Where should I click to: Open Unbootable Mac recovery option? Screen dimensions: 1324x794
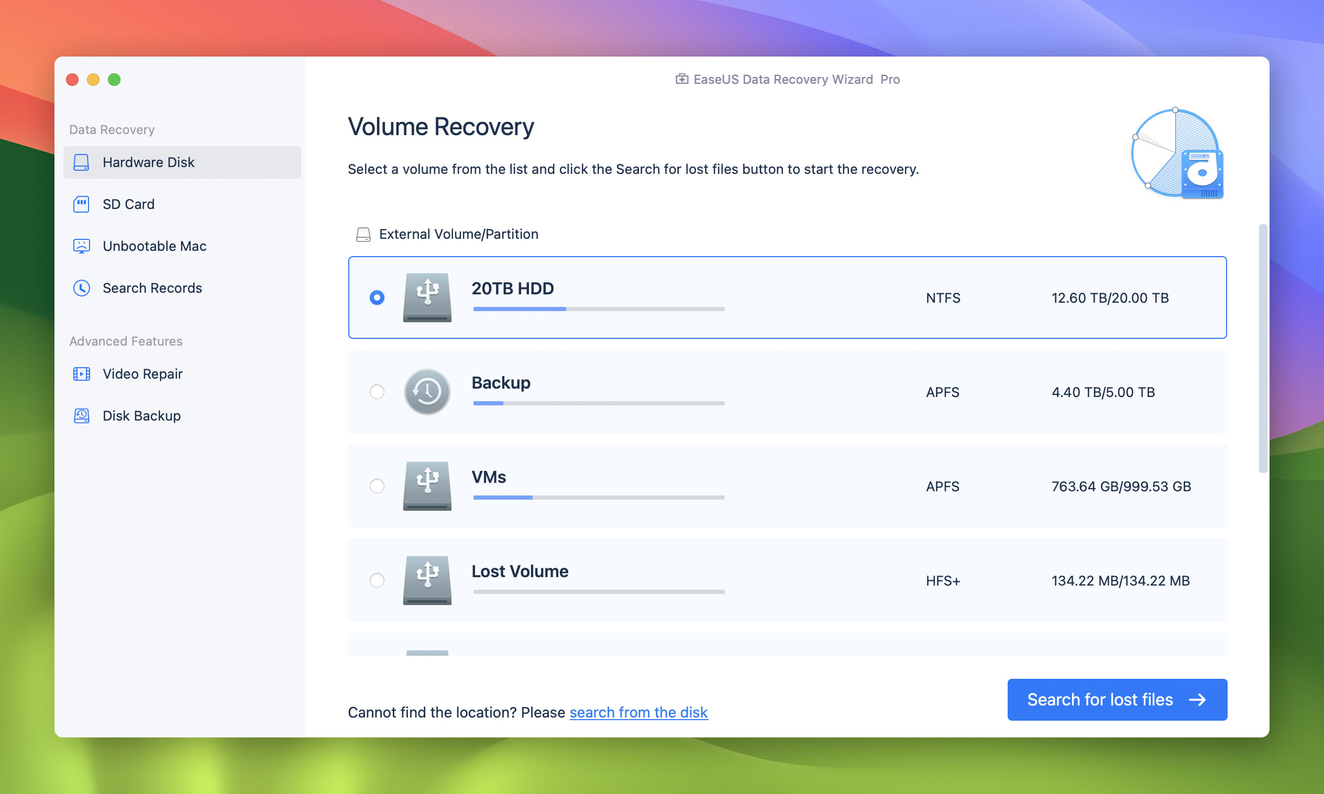tap(154, 246)
